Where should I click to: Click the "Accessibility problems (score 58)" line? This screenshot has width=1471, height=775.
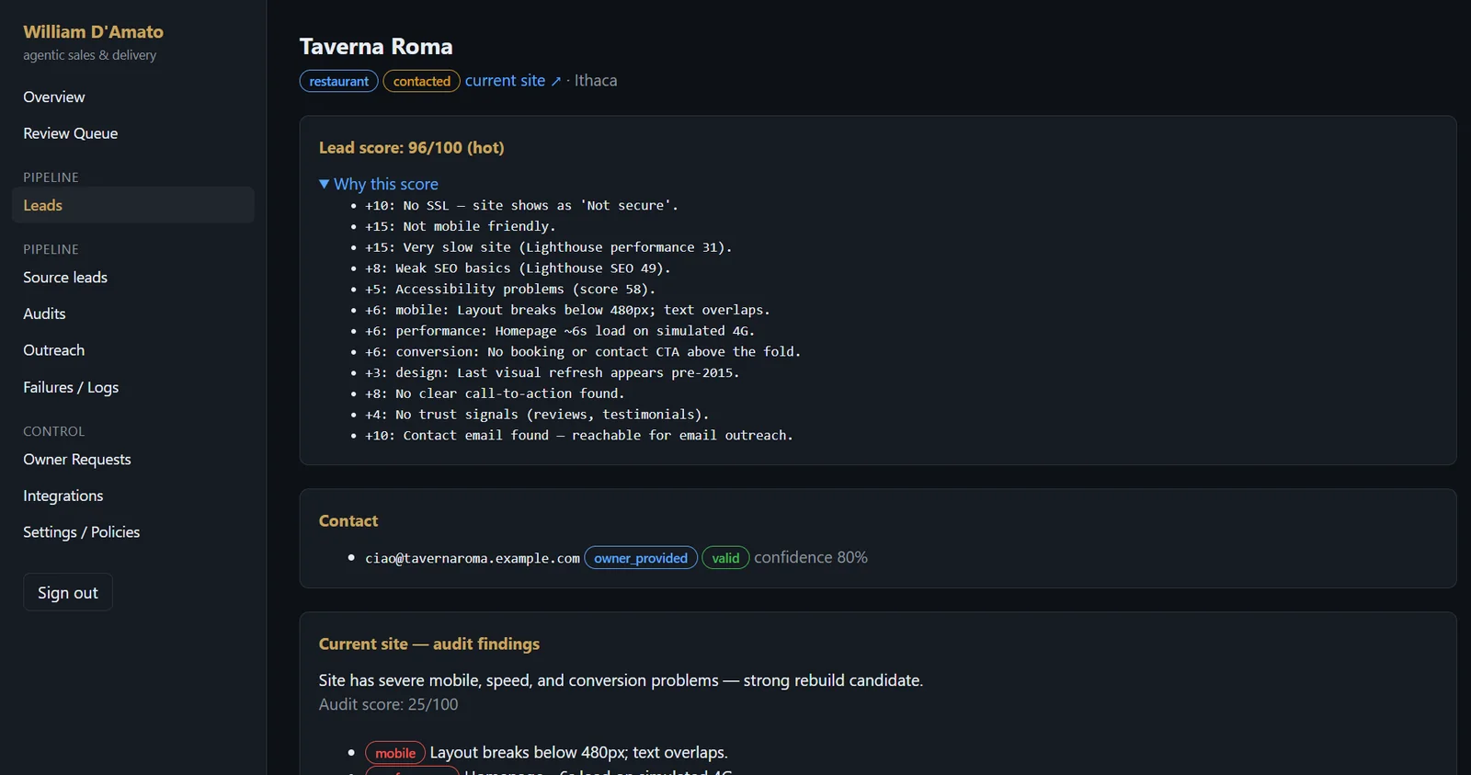(x=510, y=289)
